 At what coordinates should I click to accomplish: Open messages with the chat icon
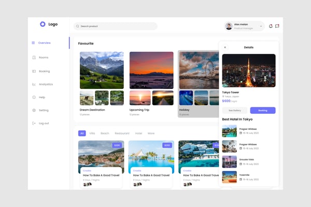(277, 26)
